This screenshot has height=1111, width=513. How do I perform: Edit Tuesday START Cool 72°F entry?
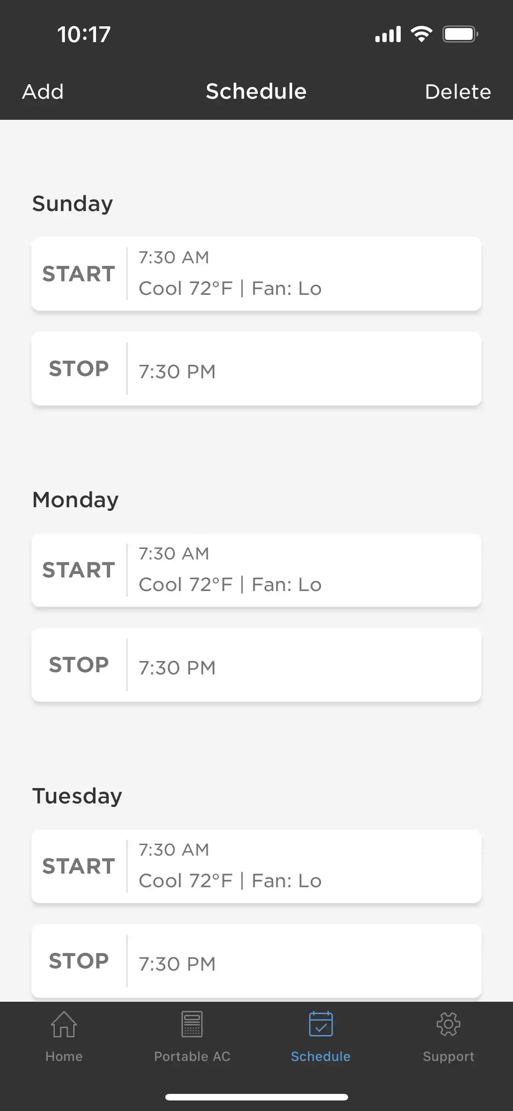click(256, 866)
